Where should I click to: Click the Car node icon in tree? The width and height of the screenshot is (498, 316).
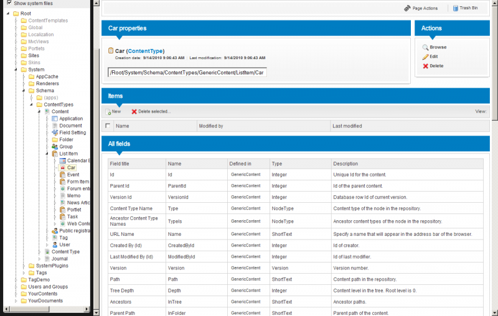pyautogui.click(x=63, y=167)
